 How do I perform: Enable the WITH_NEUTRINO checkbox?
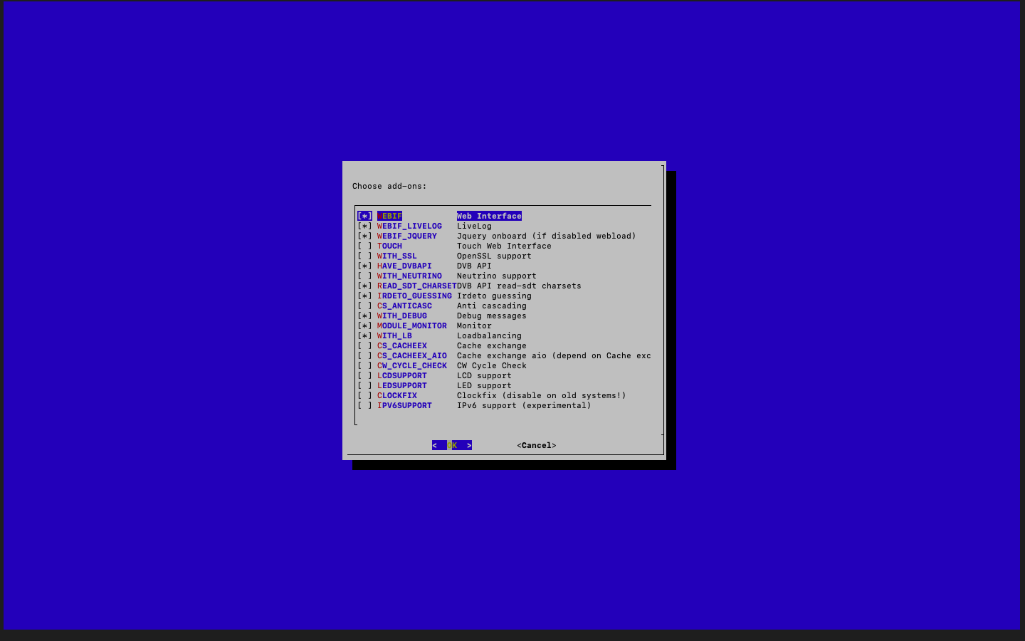[364, 276]
